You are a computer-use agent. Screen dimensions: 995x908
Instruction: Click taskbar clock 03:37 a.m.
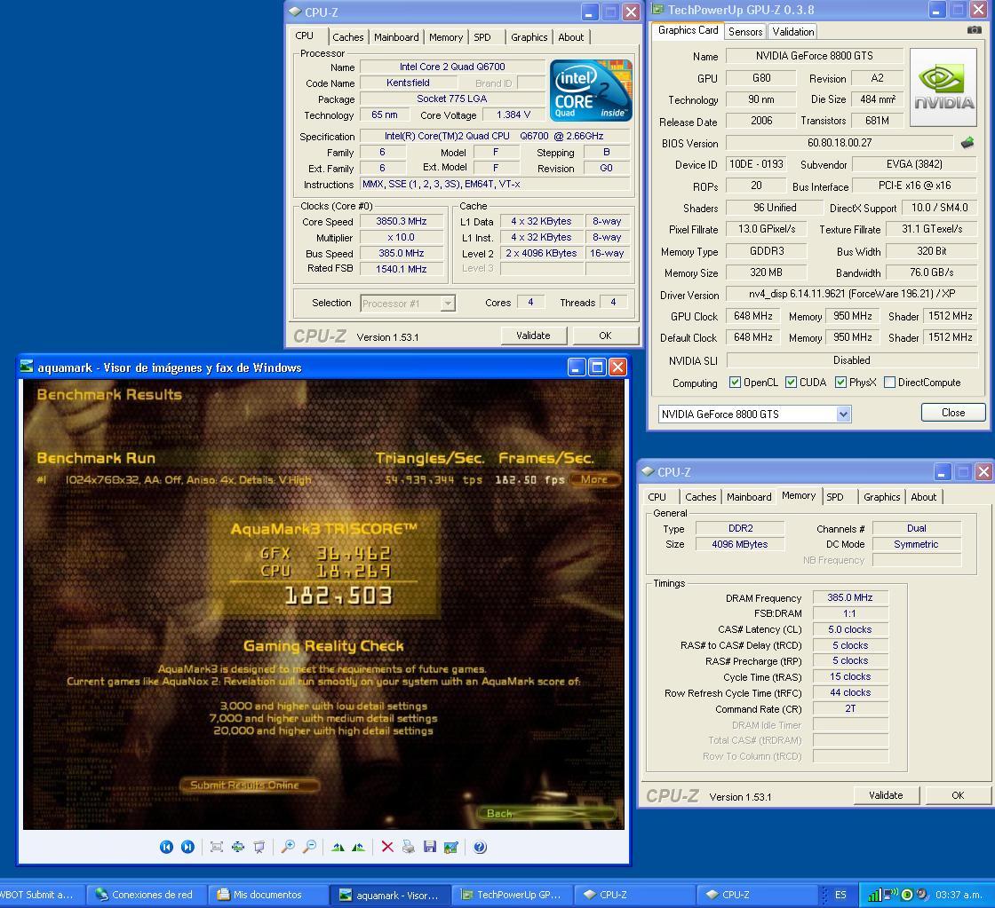[959, 895]
